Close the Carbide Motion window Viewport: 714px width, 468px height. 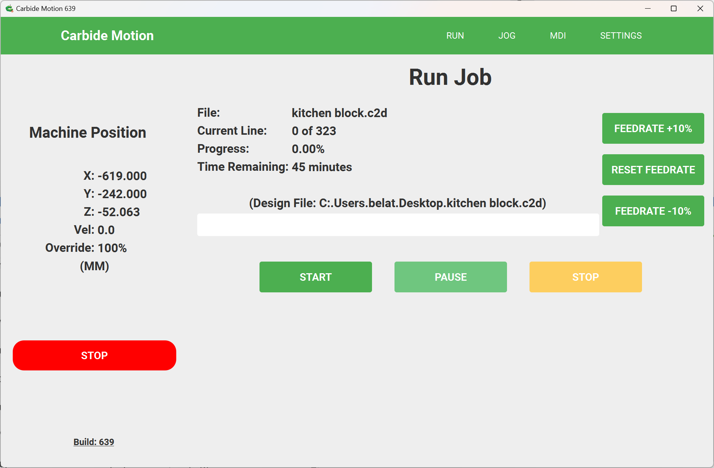(x=700, y=8)
